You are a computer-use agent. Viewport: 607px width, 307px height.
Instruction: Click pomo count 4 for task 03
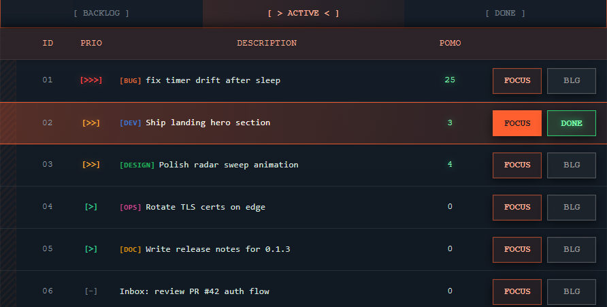point(450,165)
